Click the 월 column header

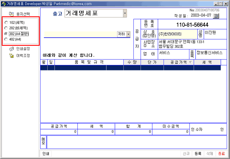(x=44, y=62)
